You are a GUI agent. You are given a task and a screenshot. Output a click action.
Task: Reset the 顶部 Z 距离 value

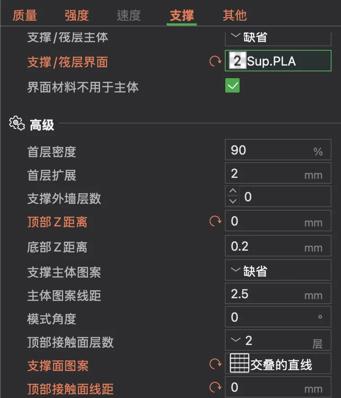point(215,221)
